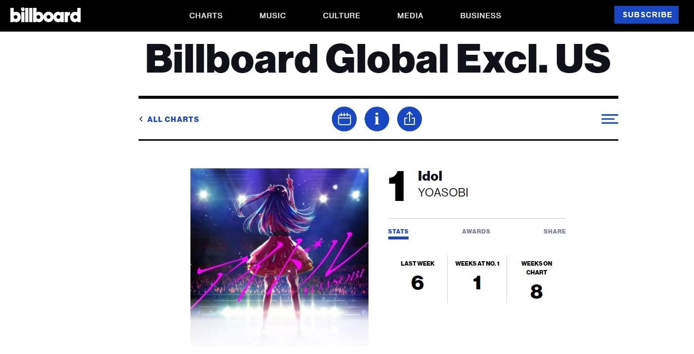Open the YOASOBI artist link
The image size is (694, 354).
point(443,193)
